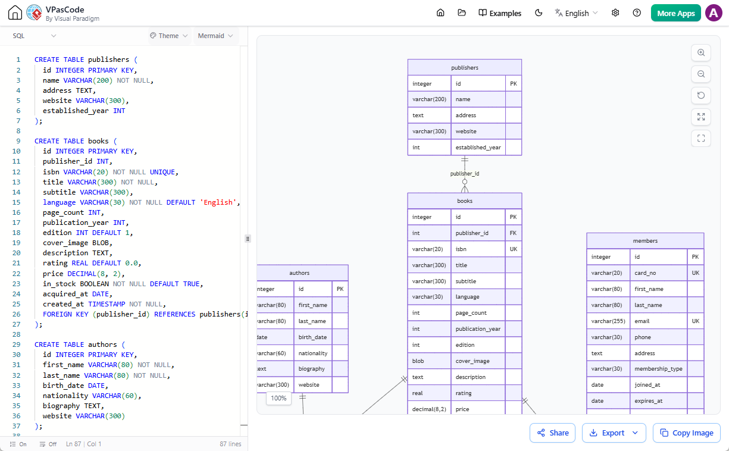The image size is (729, 451).
Task: Click the home outline icon at top-left
Action: (14, 13)
